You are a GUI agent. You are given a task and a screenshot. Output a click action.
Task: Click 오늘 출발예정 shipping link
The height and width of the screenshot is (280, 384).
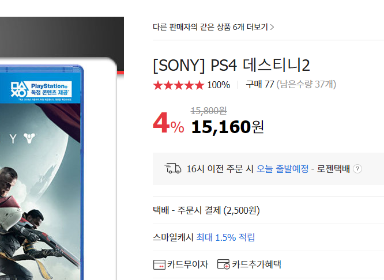pyautogui.click(x=283, y=169)
